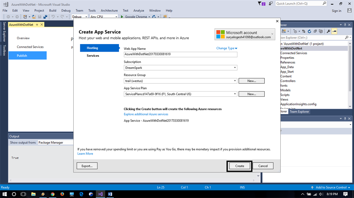Open the Learn More link
Image resolution: width=354 pixels, height=198 pixels.
point(85,154)
